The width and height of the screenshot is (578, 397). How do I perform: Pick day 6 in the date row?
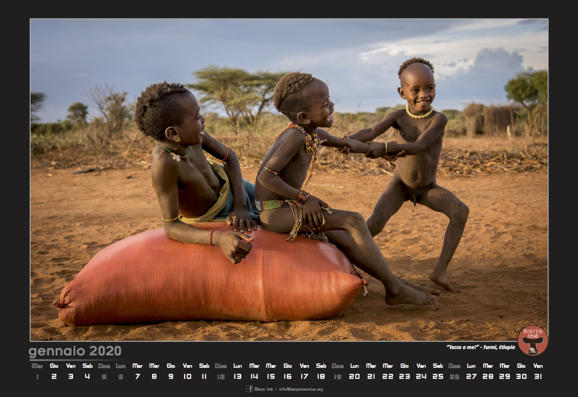pos(121,377)
